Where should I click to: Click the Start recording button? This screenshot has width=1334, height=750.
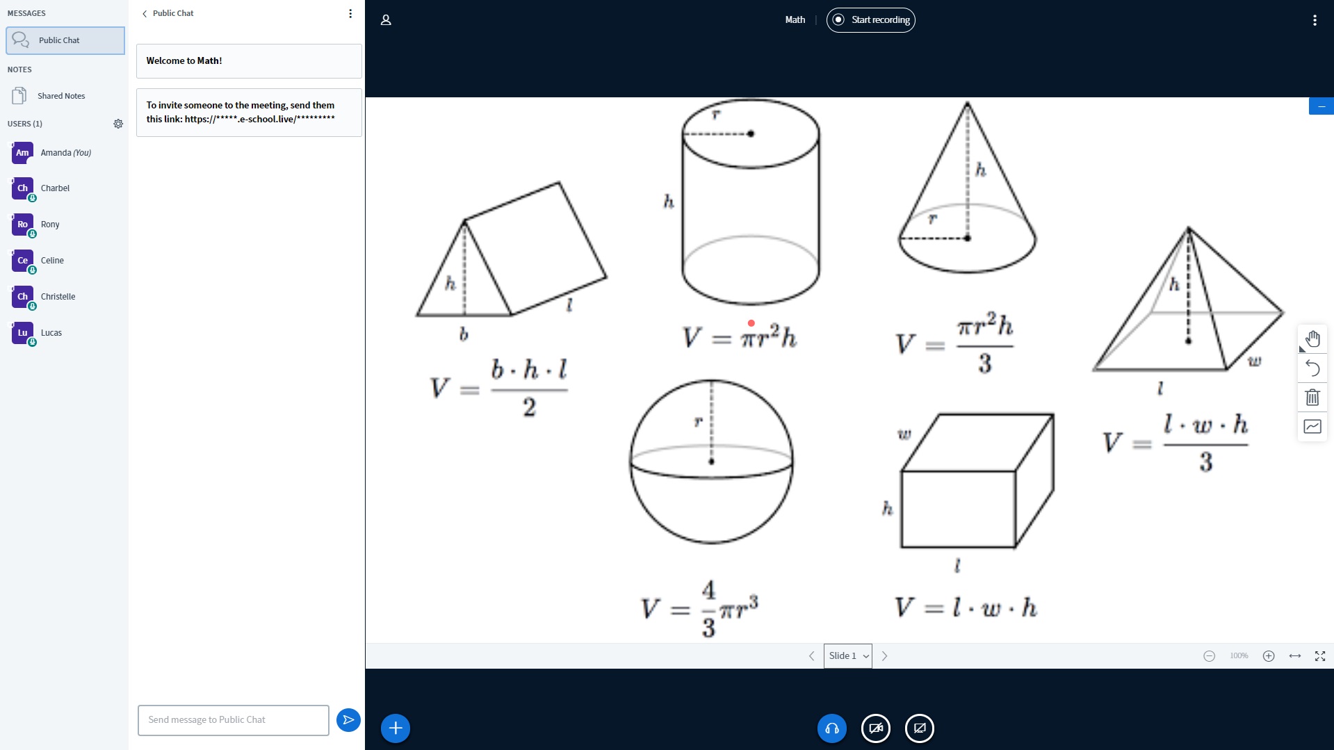click(x=870, y=20)
